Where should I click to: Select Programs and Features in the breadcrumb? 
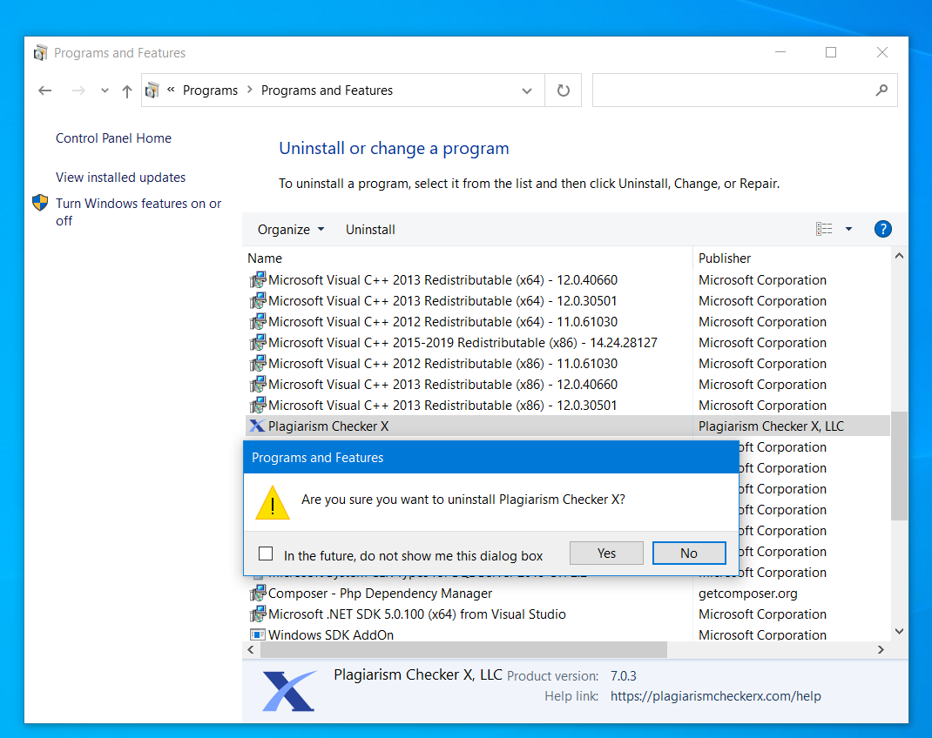pyautogui.click(x=327, y=90)
